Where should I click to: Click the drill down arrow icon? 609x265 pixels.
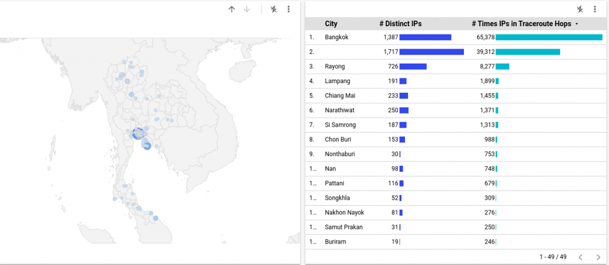(x=247, y=10)
